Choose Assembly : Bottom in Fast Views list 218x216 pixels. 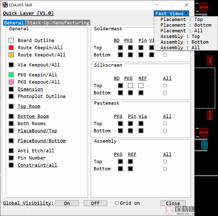click(x=184, y=42)
